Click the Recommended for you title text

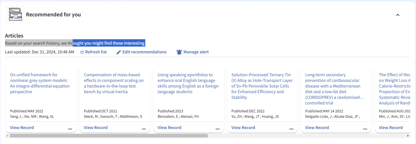click(53, 15)
